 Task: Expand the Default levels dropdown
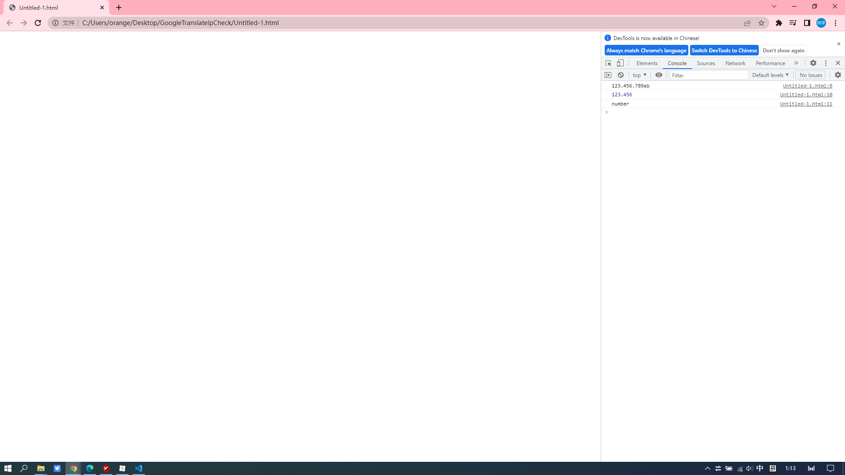point(770,74)
